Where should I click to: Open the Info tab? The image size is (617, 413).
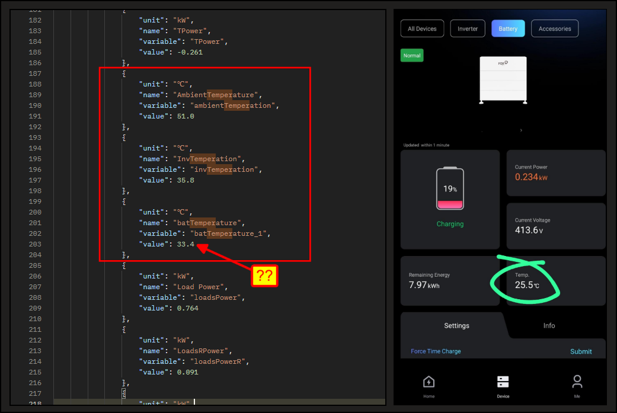pos(549,325)
